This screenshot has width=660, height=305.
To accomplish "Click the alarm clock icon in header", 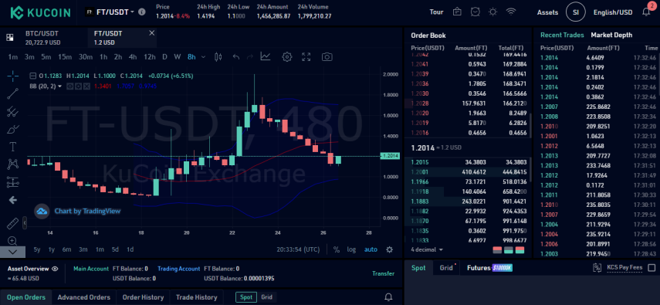I will [476, 12].
